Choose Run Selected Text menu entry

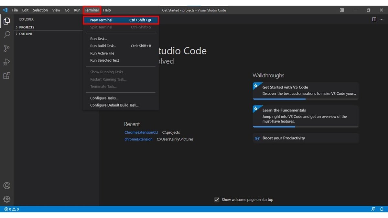click(121, 60)
